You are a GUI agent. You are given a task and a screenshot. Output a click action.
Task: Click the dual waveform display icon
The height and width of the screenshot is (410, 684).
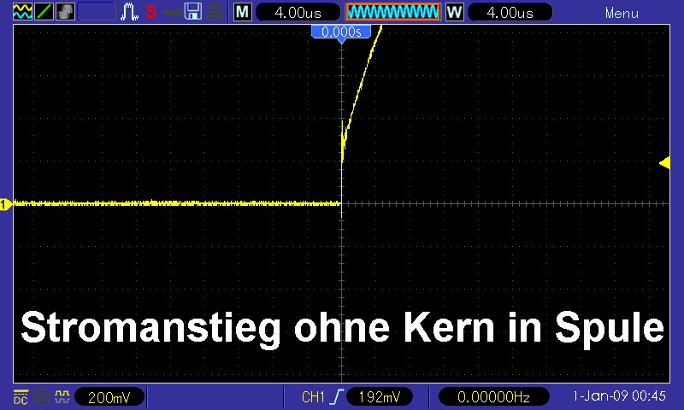click(22, 12)
